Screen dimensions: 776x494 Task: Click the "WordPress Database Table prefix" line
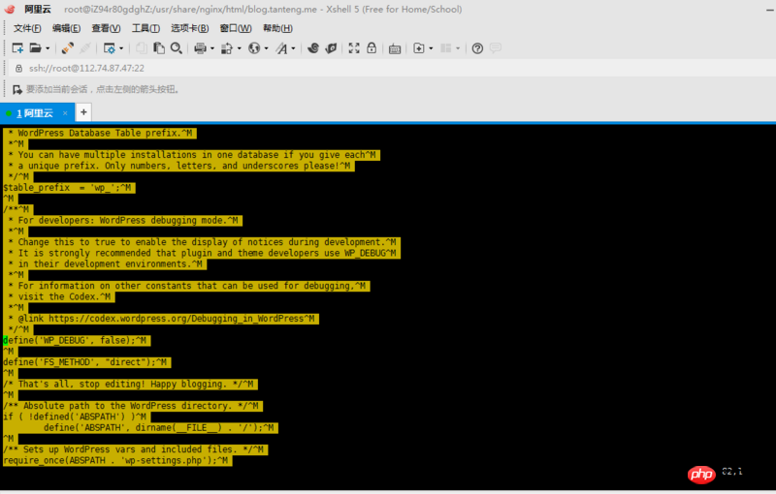tap(102, 133)
